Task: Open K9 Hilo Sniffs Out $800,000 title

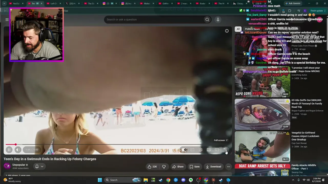Action: tap(306, 103)
